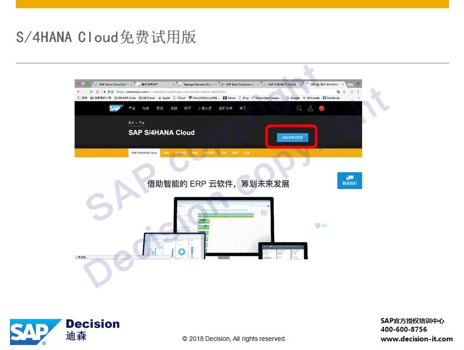Image resolution: width=464 pixels, height=350 pixels.
Task: Open 支持 in SAP navigation menu
Action: click(x=160, y=108)
